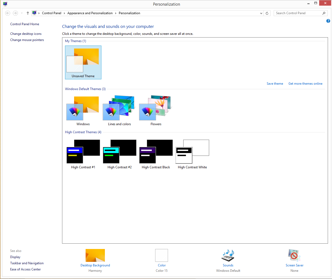Viewport: 332px width, 279px height.
Task: Expand the chevron after Control Panel breadcrumb
Action: [x=64, y=13]
